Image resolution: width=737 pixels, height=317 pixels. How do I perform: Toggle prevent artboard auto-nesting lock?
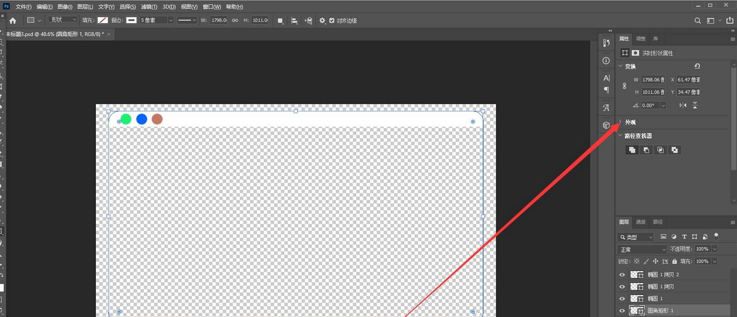pos(665,262)
